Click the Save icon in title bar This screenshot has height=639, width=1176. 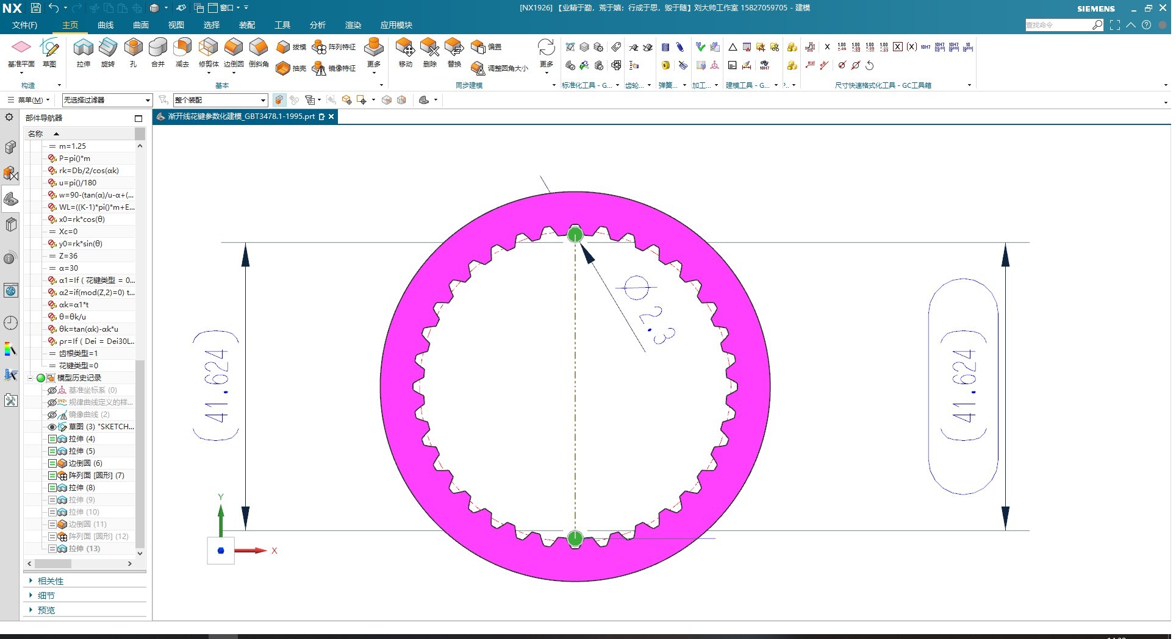tap(36, 8)
